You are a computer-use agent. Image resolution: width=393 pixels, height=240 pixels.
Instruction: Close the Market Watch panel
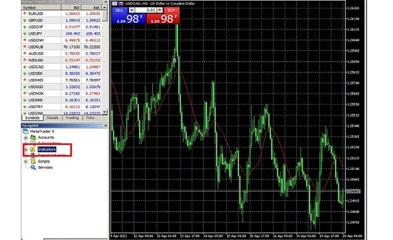[105, 1]
